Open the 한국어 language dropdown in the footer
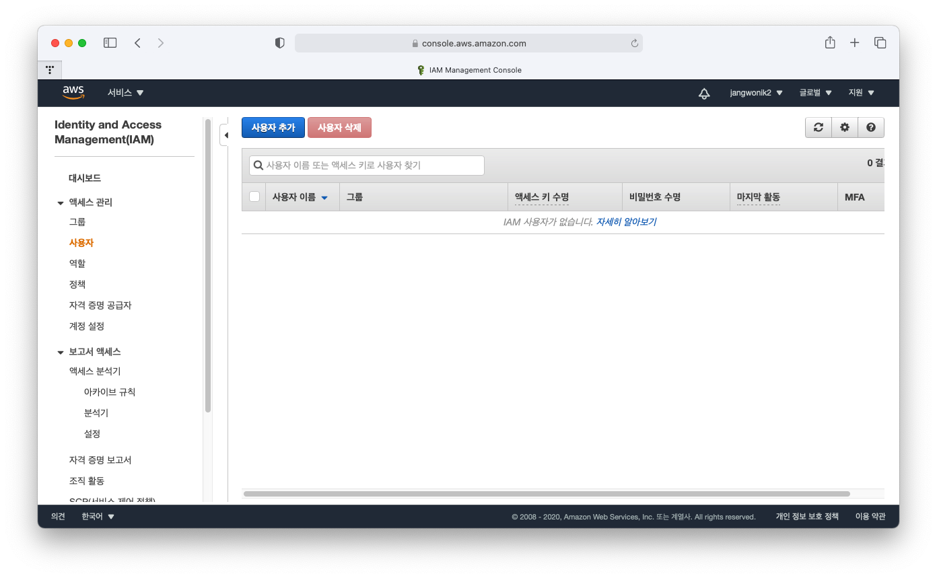 (98, 517)
